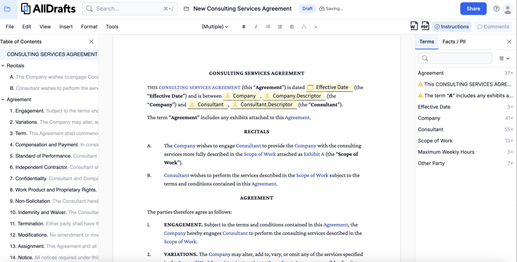Screen dimensions: 517x262
Task: Click the Share button
Action: click(473, 9)
